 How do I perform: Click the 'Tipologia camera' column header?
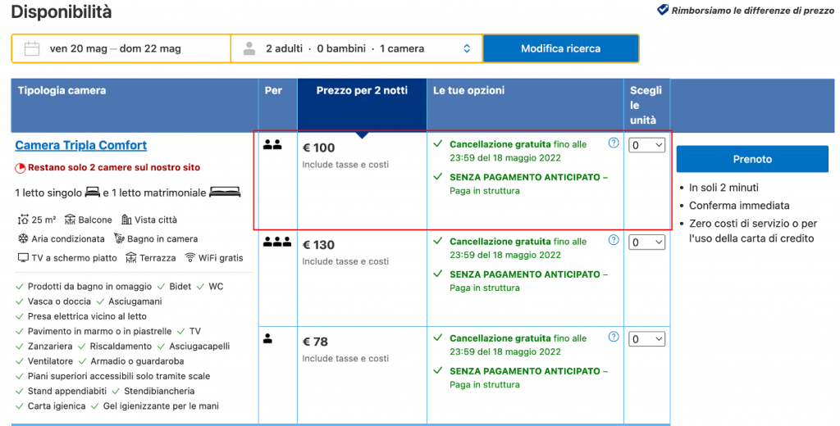(x=62, y=90)
